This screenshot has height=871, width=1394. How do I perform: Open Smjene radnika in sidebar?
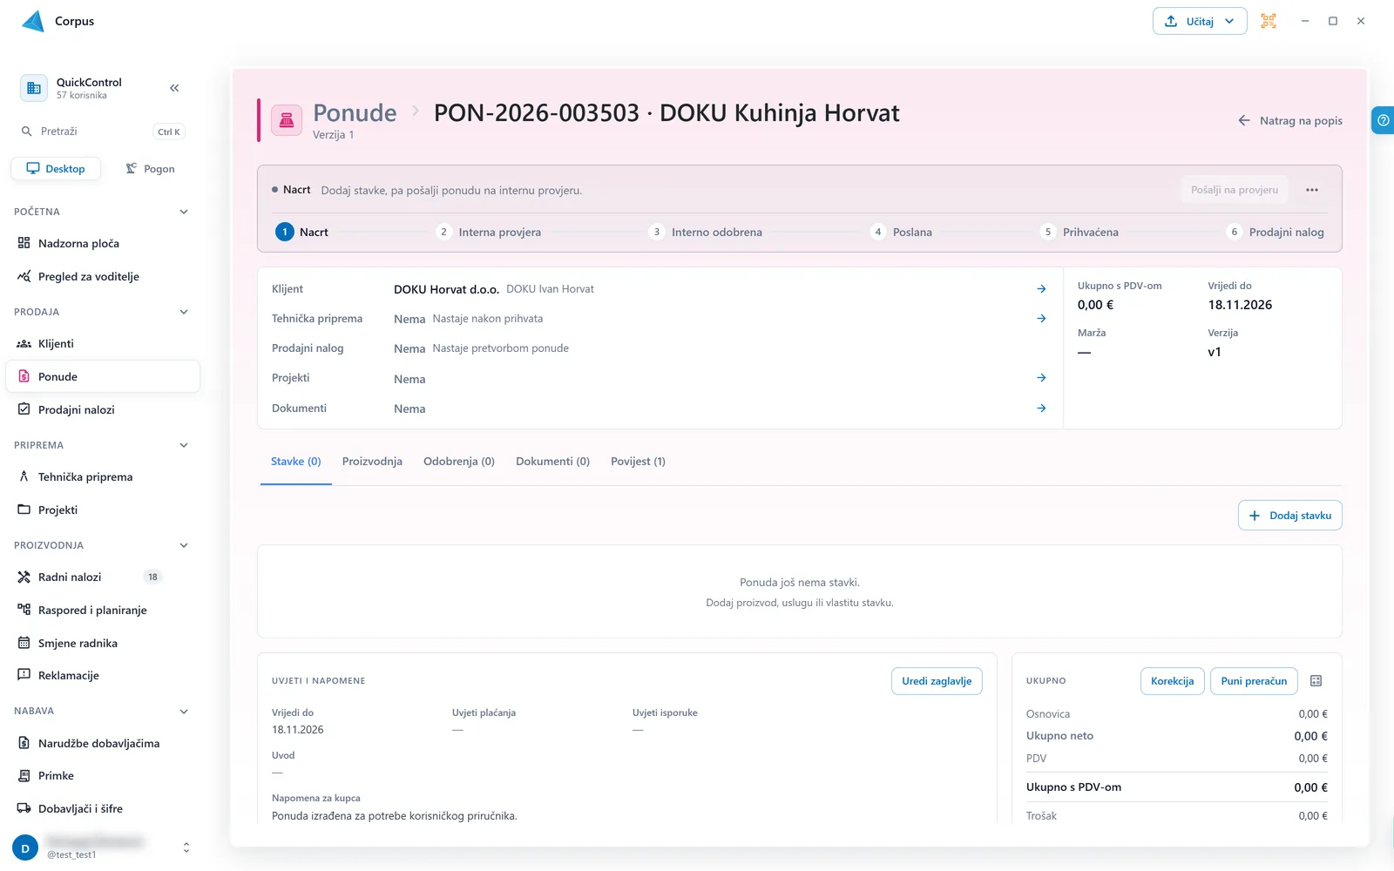coord(103,643)
